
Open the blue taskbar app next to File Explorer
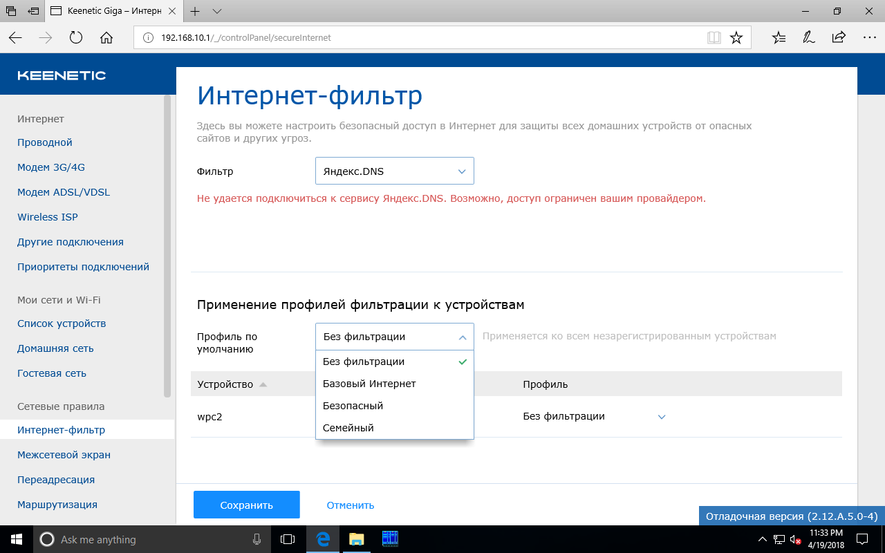coord(390,539)
